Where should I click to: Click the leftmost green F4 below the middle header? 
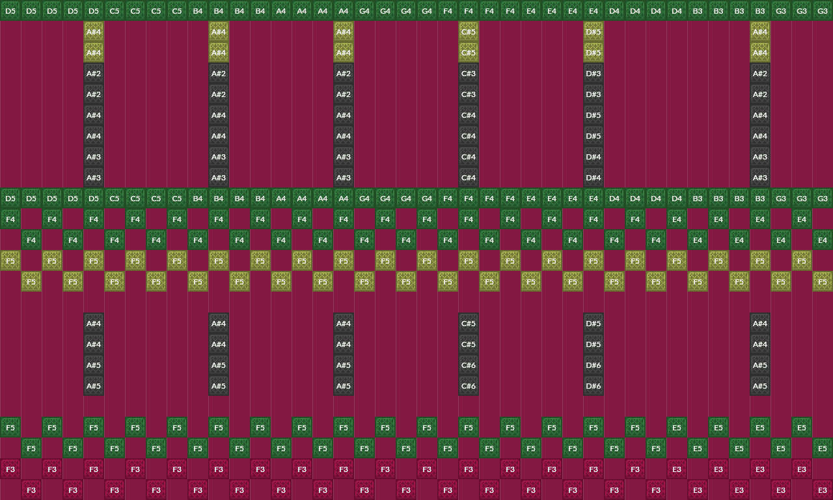pos(10,219)
